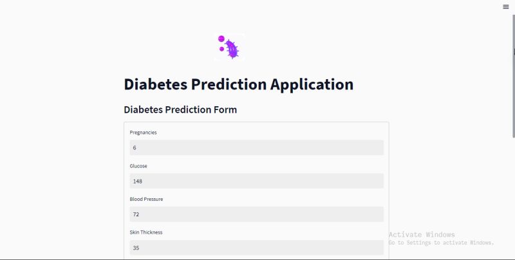
Task: Click the Skin Thickness field showing 35
Action: click(256, 248)
